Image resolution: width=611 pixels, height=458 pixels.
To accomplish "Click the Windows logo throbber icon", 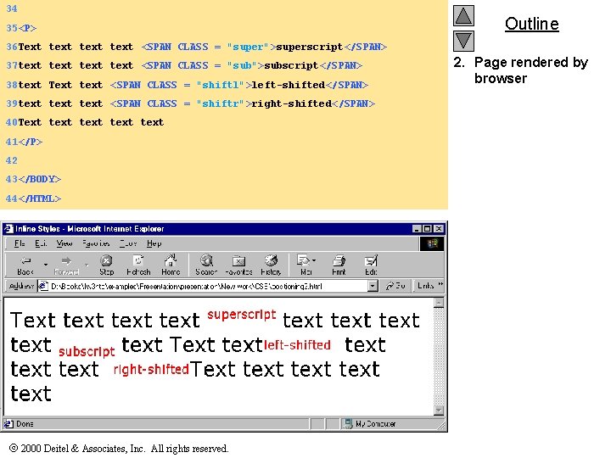I will [432, 243].
